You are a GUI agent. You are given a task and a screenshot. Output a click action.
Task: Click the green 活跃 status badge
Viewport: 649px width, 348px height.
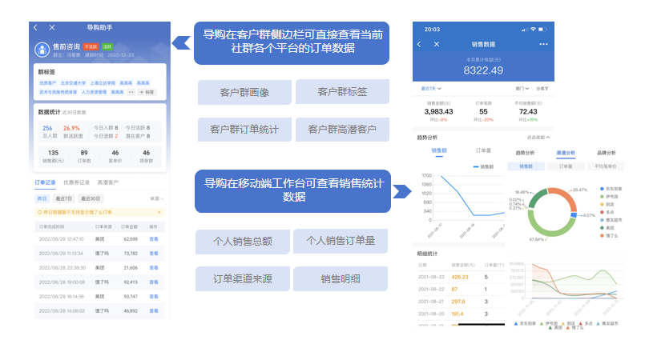coord(107,46)
